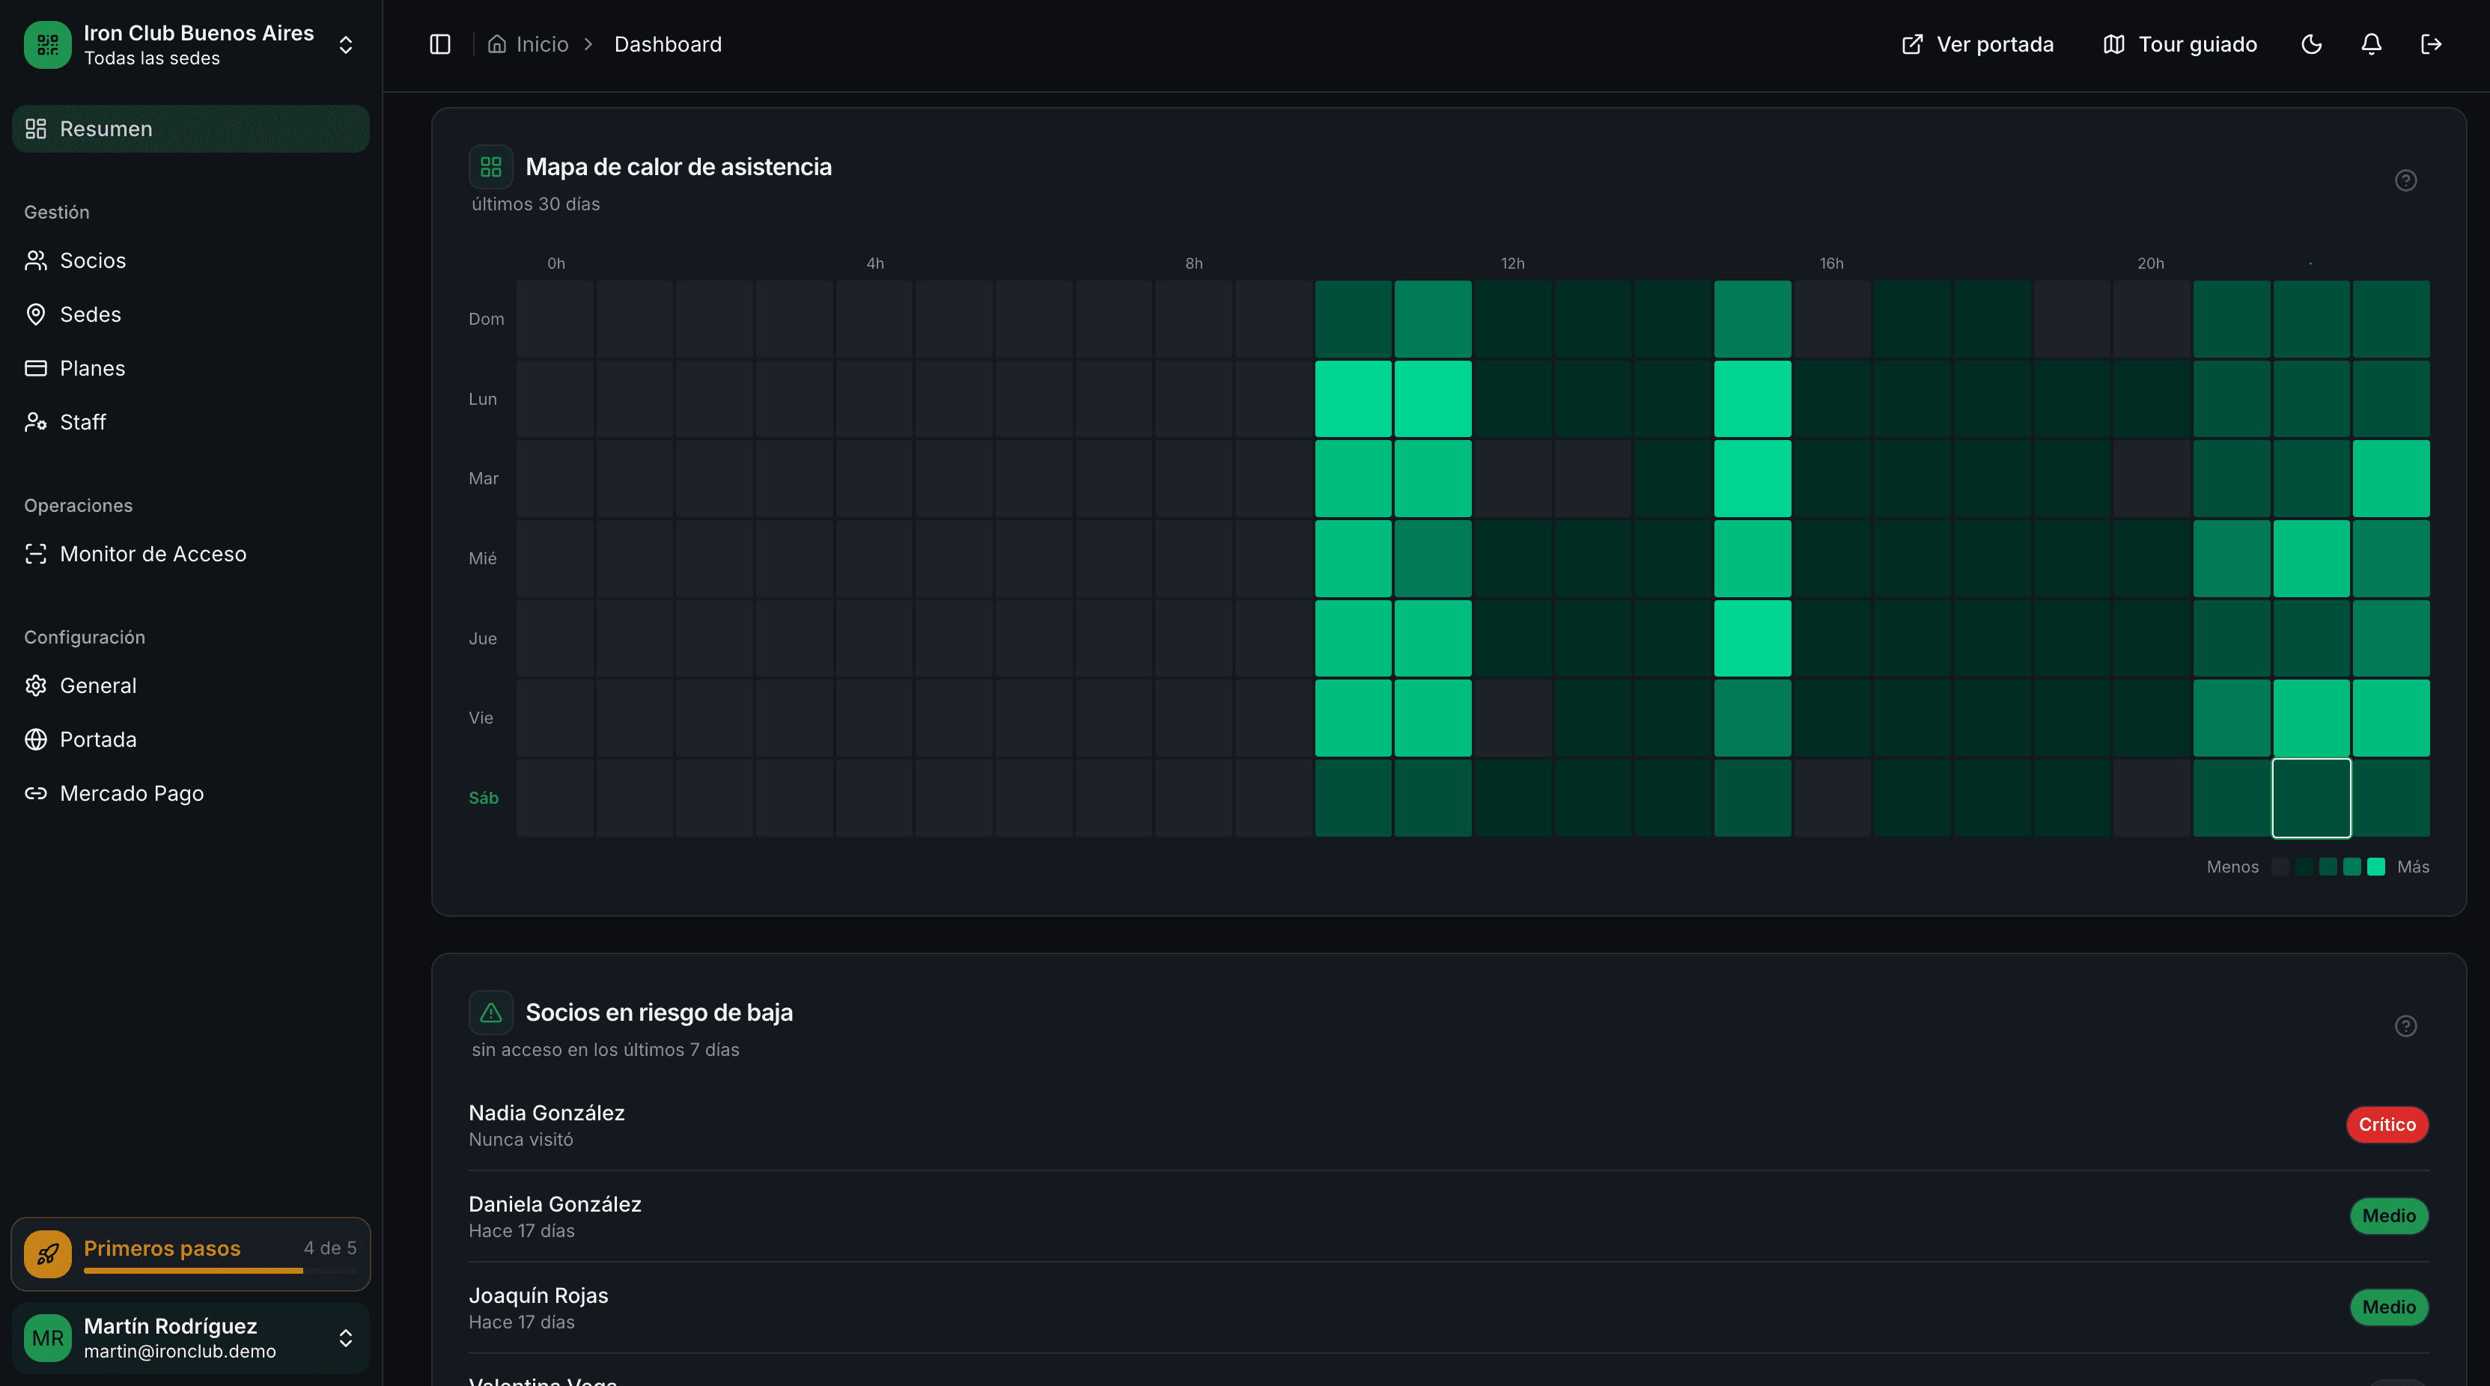
Task: Click heatmap help question-mark icon
Action: click(x=2406, y=181)
